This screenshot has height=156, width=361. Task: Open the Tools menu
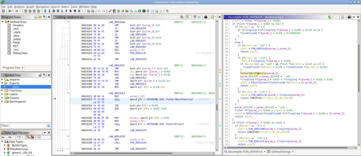point(74,7)
